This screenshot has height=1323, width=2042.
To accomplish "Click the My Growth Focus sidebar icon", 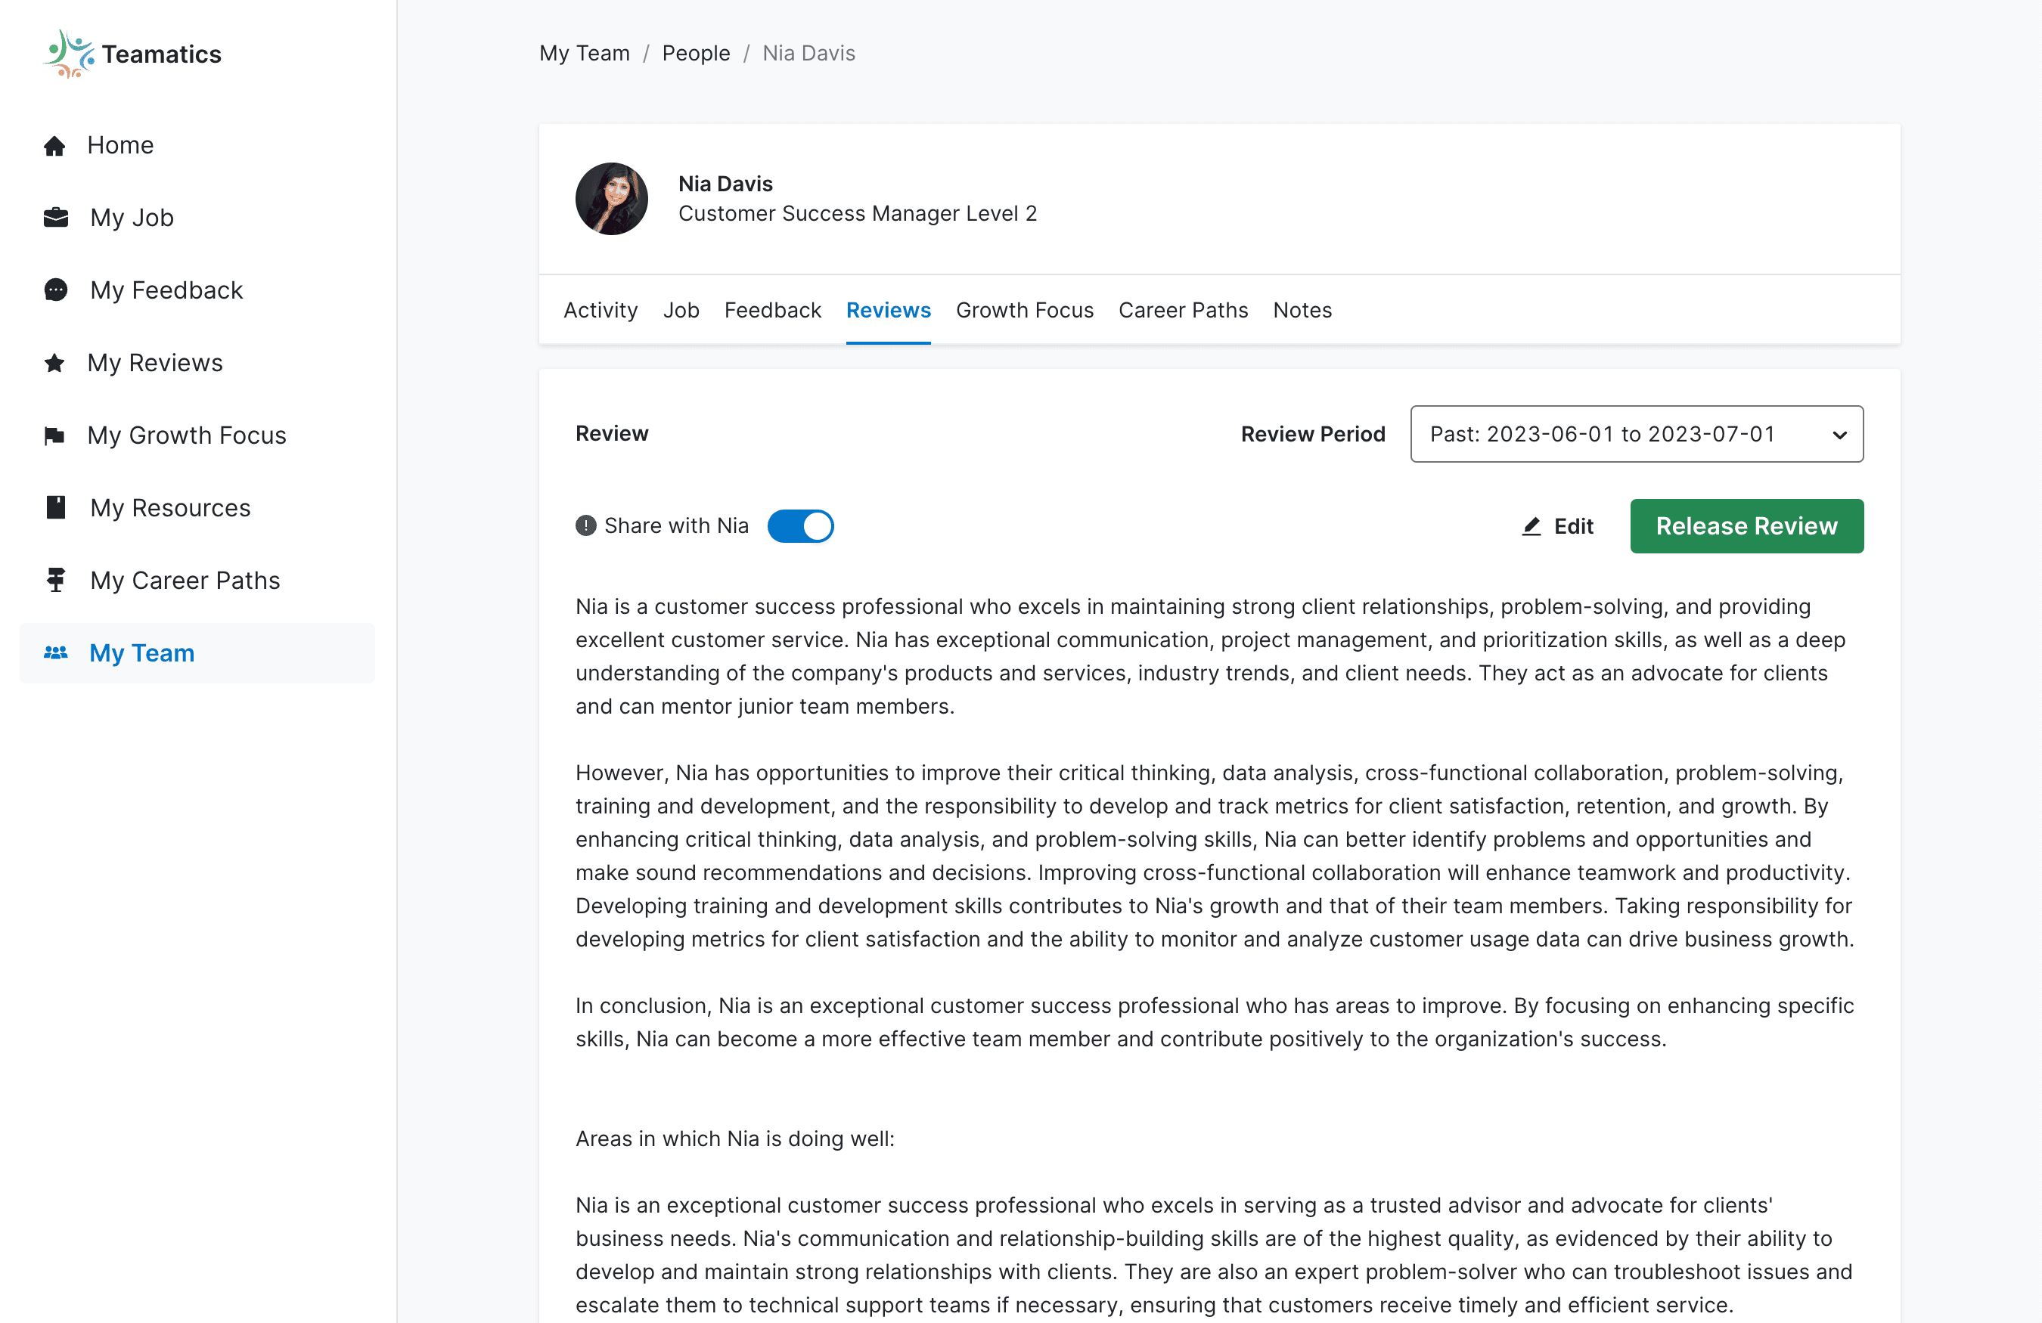I will [x=54, y=435].
